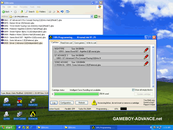Toggle the Show all empty blocks checkbox

tap(133, 90)
